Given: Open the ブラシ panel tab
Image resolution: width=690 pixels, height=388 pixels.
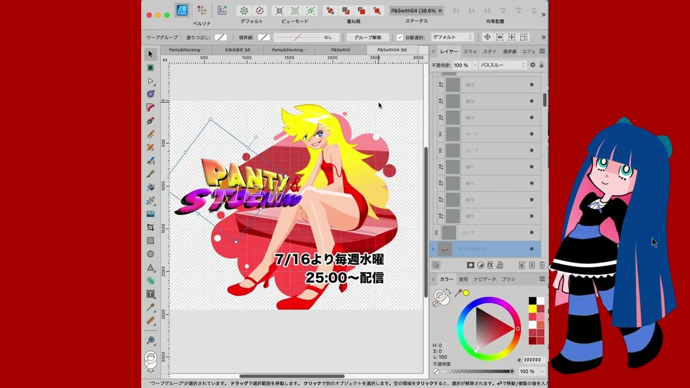Looking at the screenshot, I should 508,279.
